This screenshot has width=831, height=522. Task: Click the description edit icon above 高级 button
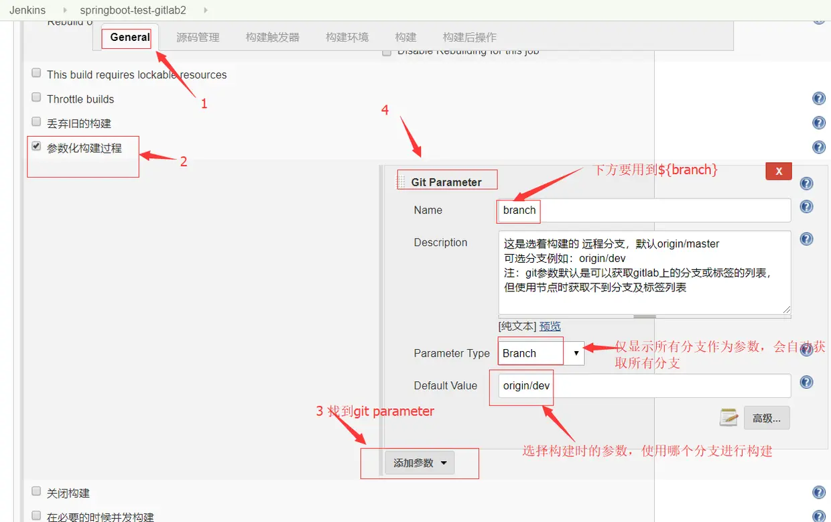728,417
